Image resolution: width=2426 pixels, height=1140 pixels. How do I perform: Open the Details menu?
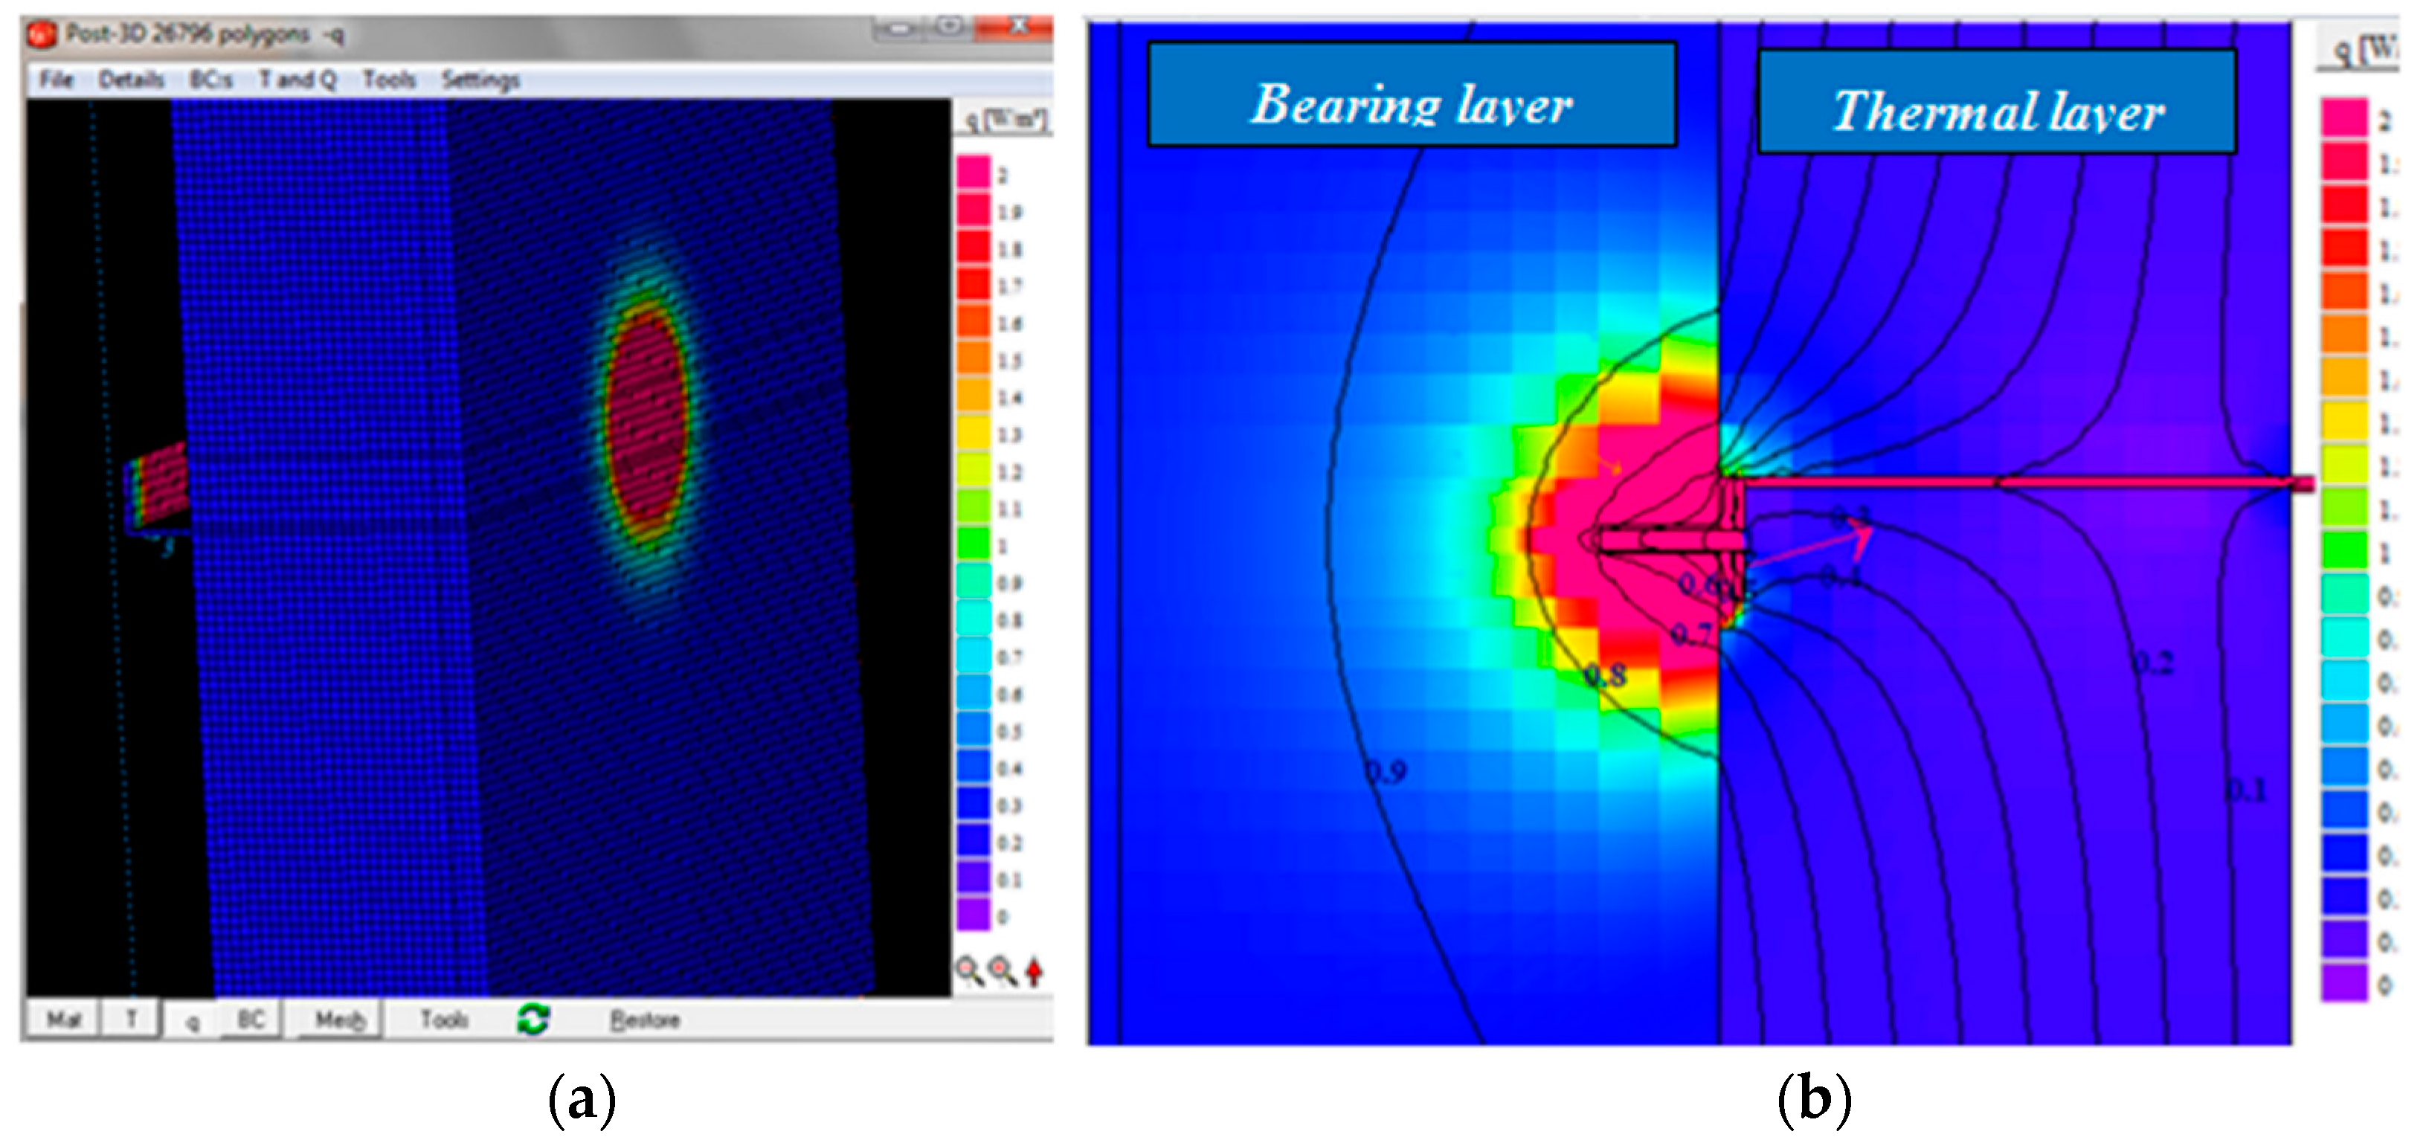[x=131, y=79]
